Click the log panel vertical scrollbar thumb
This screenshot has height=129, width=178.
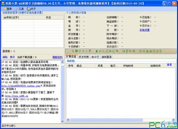(x=62, y=92)
